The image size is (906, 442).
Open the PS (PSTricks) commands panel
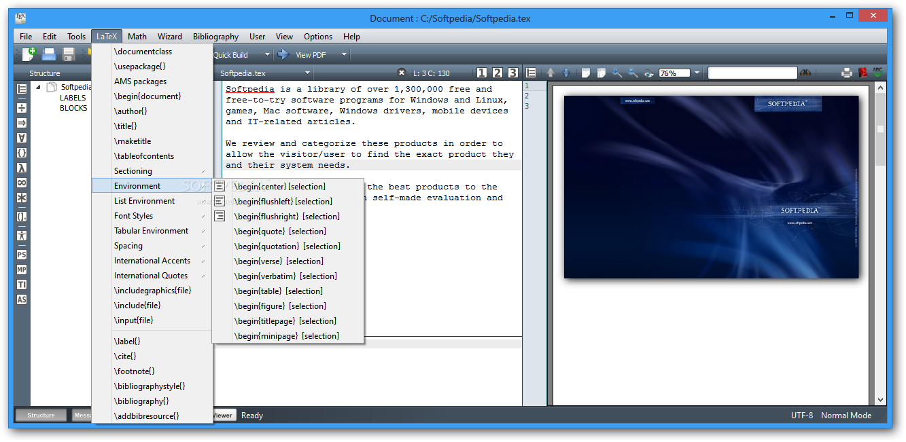(22, 255)
